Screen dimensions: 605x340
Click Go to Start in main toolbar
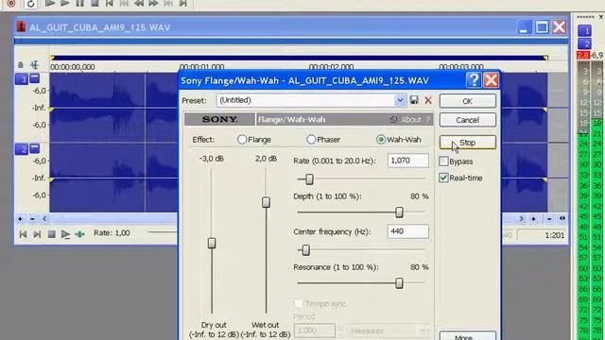pos(110,4)
